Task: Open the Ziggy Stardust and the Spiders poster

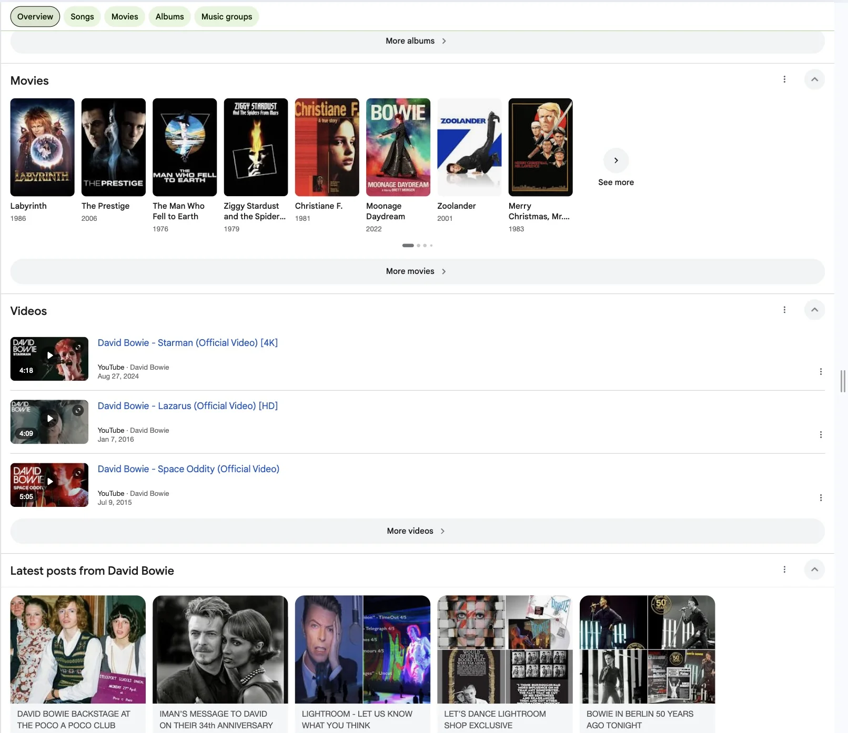Action: (x=256, y=147)
